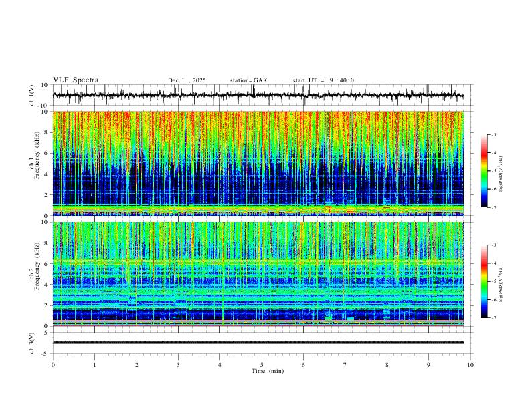Click the time axis tick label "10"
The image size is (530, 409).
point(470,365)
